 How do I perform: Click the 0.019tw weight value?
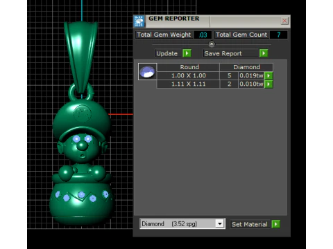251,75
